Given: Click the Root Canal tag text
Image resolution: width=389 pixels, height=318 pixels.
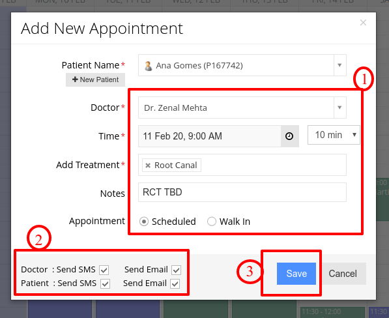Looking at the screenshot, I should (x=176, y=166).
